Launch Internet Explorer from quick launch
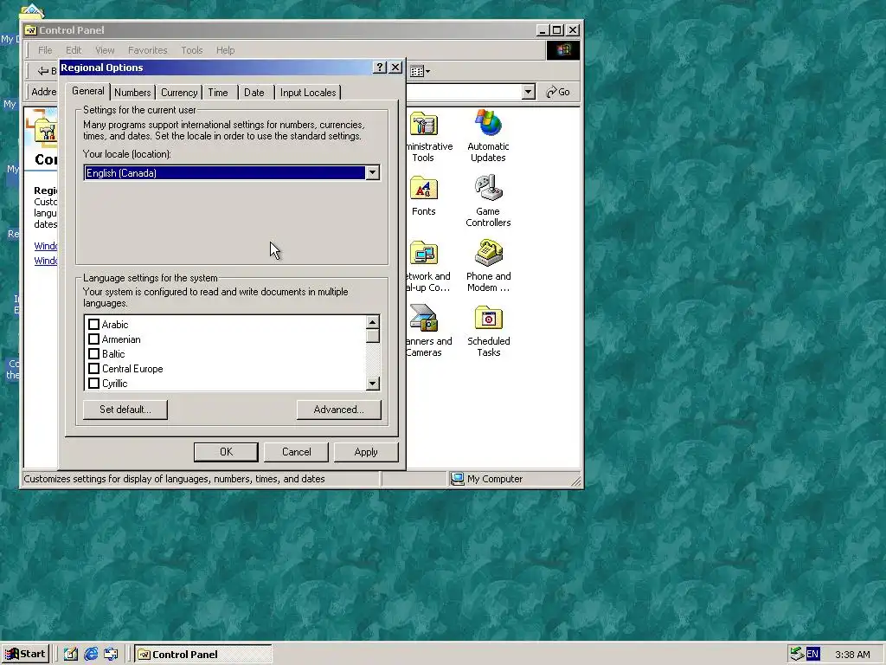886x665 pixels. tap(91, 654)
